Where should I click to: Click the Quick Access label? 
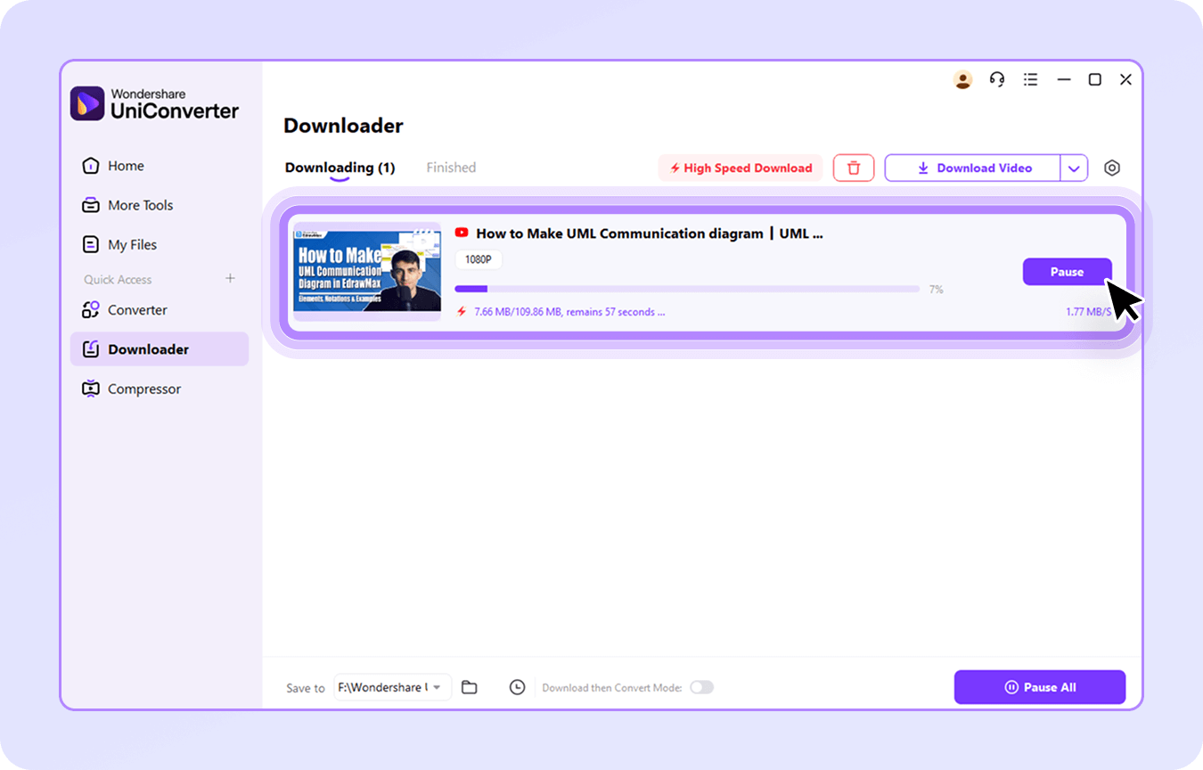tap(118, 279)
